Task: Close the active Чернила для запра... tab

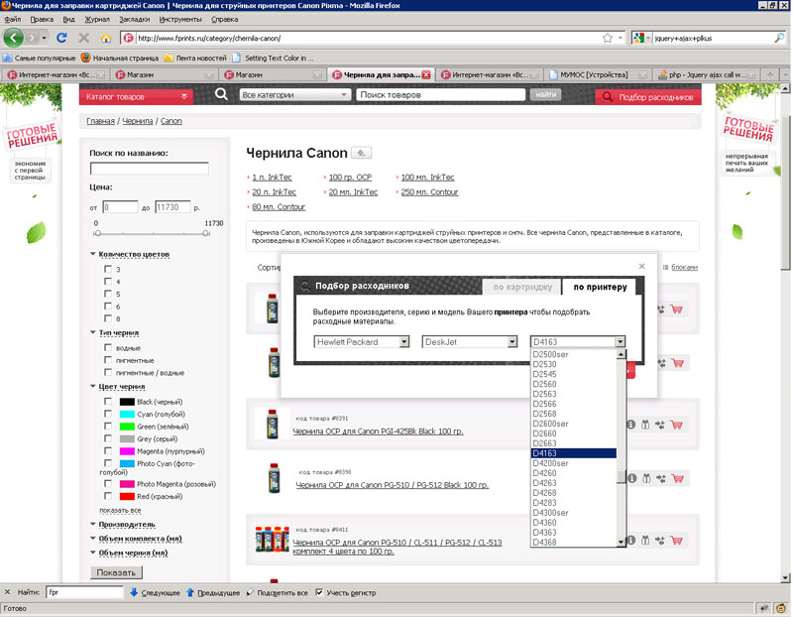Action: (426, 74)
